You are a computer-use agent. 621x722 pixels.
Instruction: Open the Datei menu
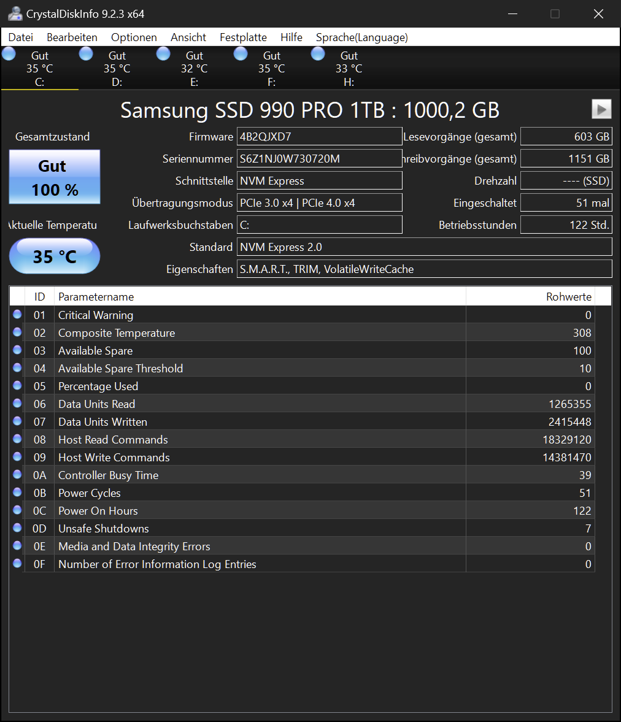(x=21, y=37)
